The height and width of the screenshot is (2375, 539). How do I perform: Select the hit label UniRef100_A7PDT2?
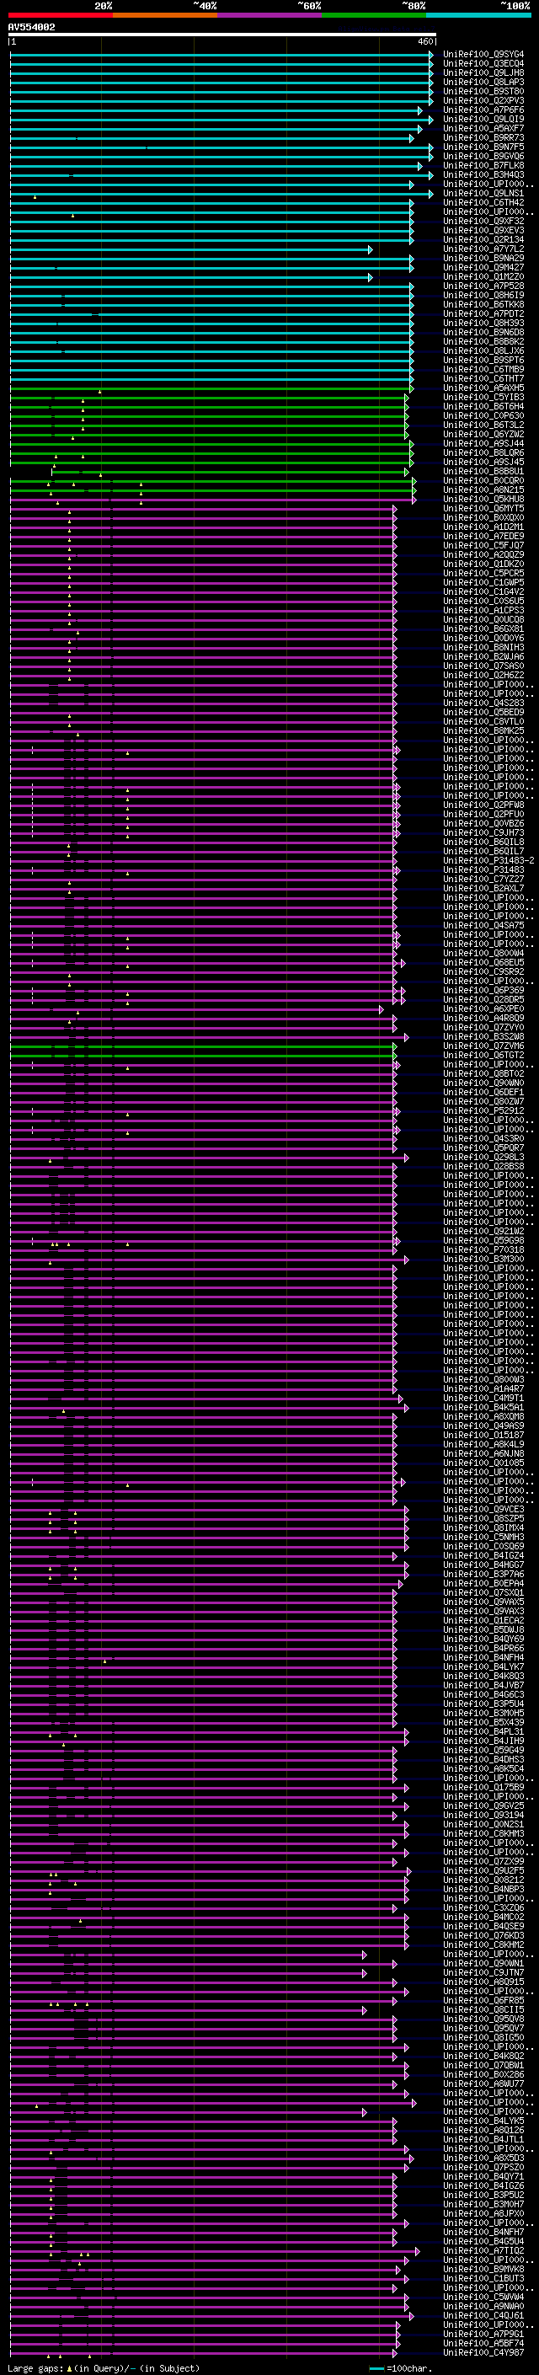tap(483, 314)
